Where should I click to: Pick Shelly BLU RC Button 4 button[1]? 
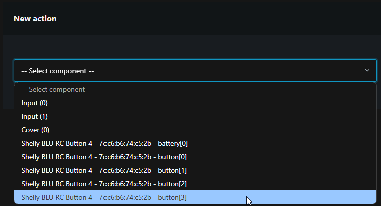[x=104, y=171]
